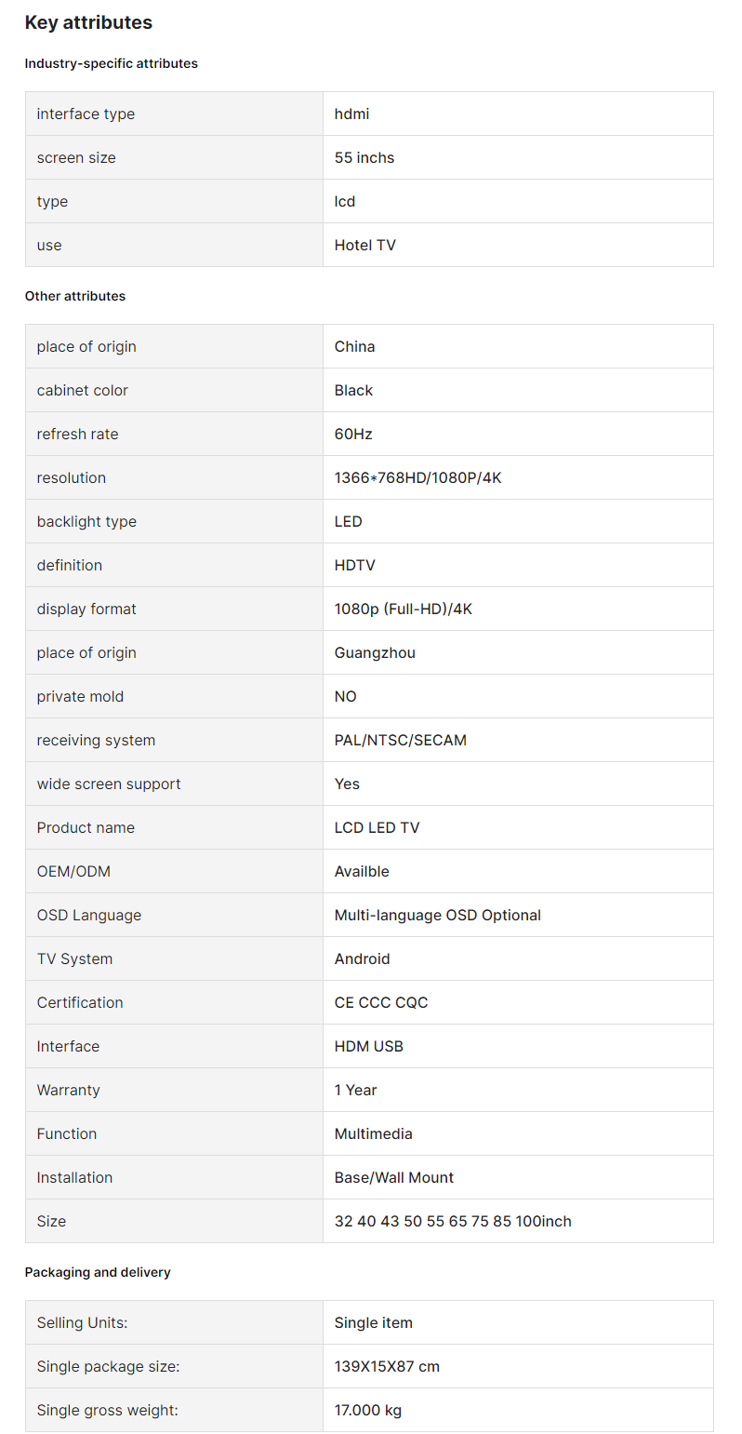Click the Industry-specific attributes subheading
742x1434 pixels.
coord(112,63)
